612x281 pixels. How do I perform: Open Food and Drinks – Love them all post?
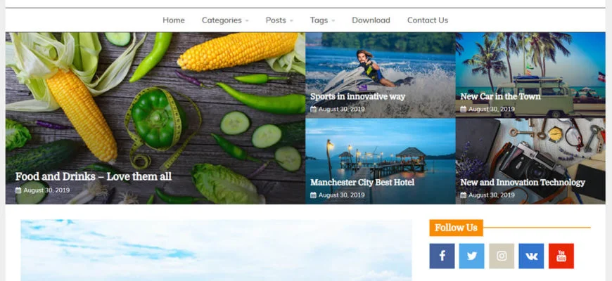coord(94,176)
